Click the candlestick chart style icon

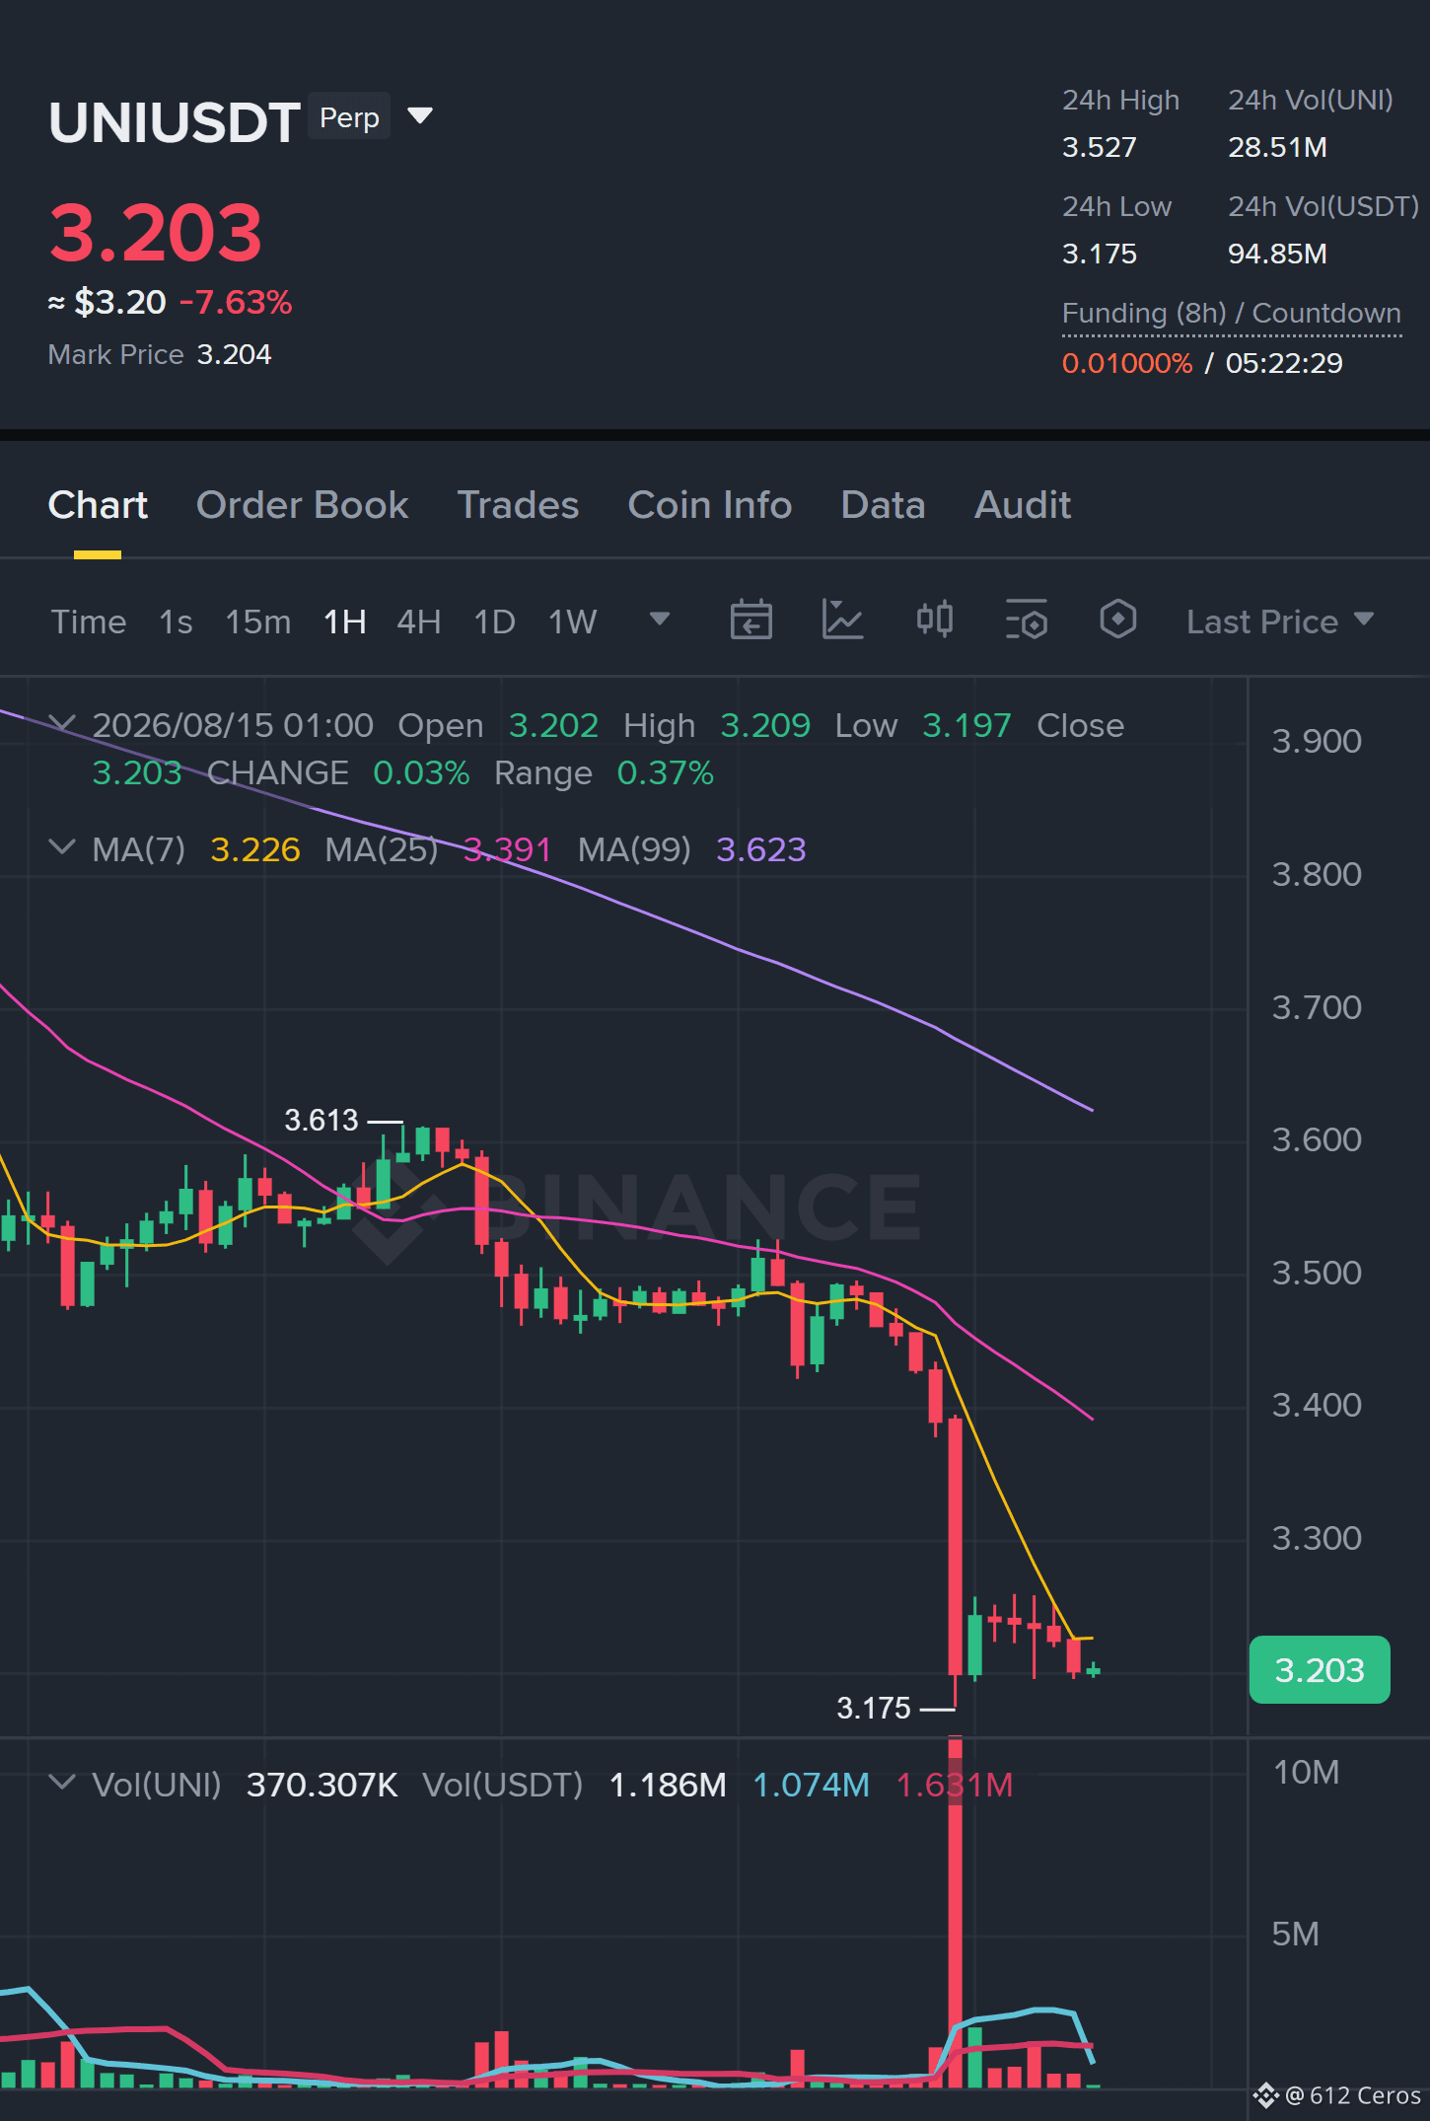pos(934,620)
